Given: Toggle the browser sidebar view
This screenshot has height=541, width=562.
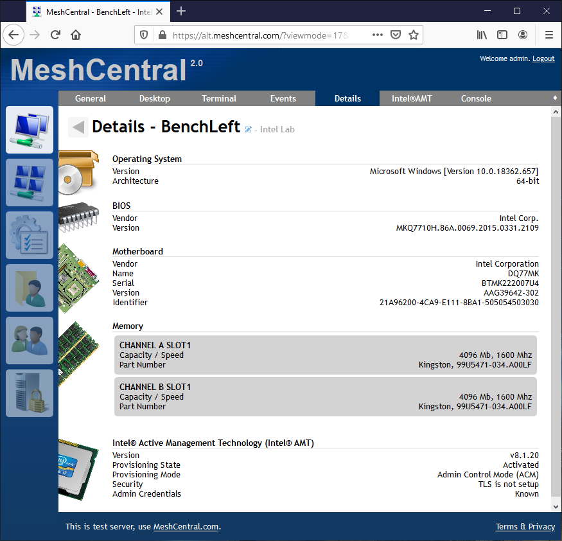Looking at the screenshot, I should click(502, 35).
